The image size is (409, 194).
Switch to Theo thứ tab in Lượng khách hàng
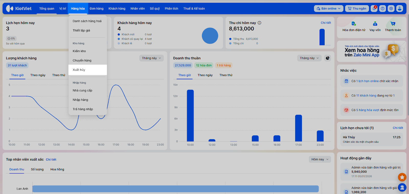click(59, 75)
